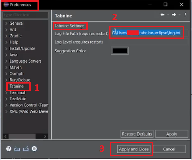Expand the Gradle tree node
This screenshot has width=192, height=160.
pyautogui.click(x=6, y=36)
